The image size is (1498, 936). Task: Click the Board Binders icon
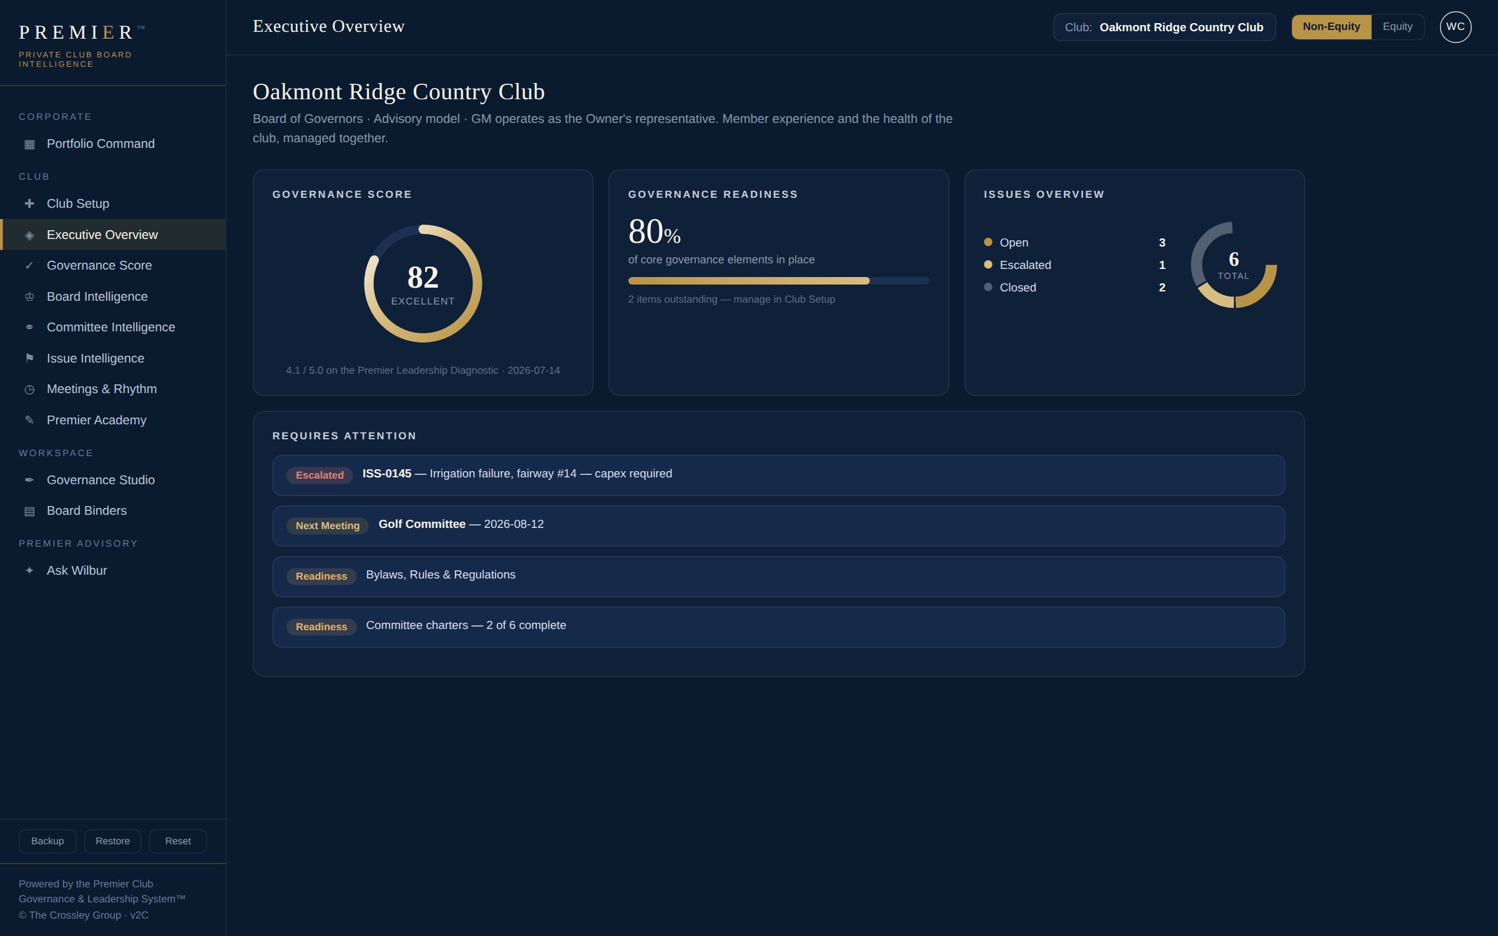29,511
